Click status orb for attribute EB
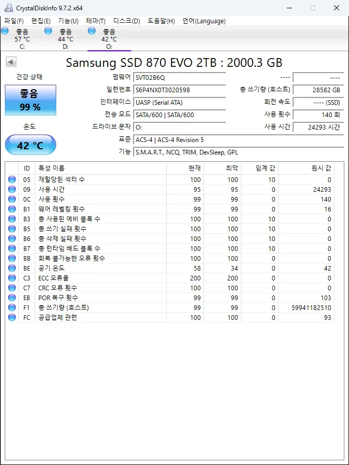The width and height of the screenshot is (349, 465). (12, 298)
